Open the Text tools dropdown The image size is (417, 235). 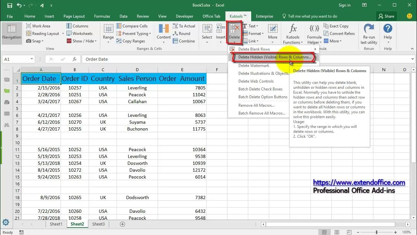(x=251, y=26)
